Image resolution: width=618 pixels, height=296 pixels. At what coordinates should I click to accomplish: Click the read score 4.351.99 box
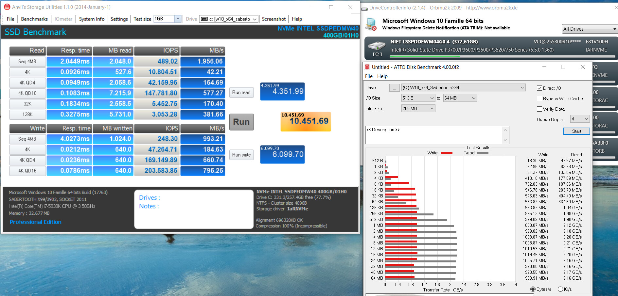pyautogui.click(x=282, y=91)
